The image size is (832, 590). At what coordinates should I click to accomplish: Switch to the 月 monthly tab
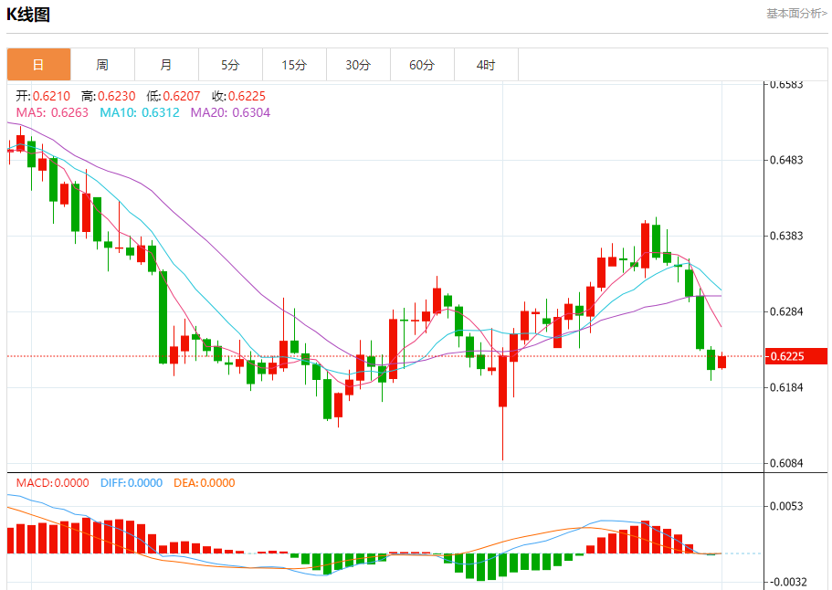166,65
